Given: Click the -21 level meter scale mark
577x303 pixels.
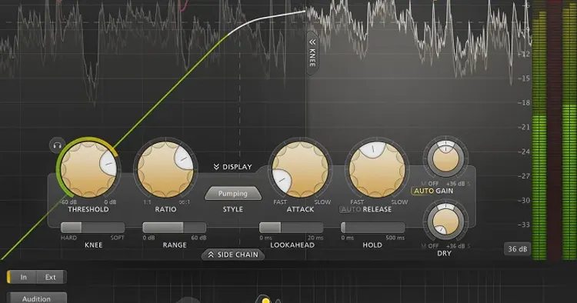Looking at the screenshot, I should 524,127.
